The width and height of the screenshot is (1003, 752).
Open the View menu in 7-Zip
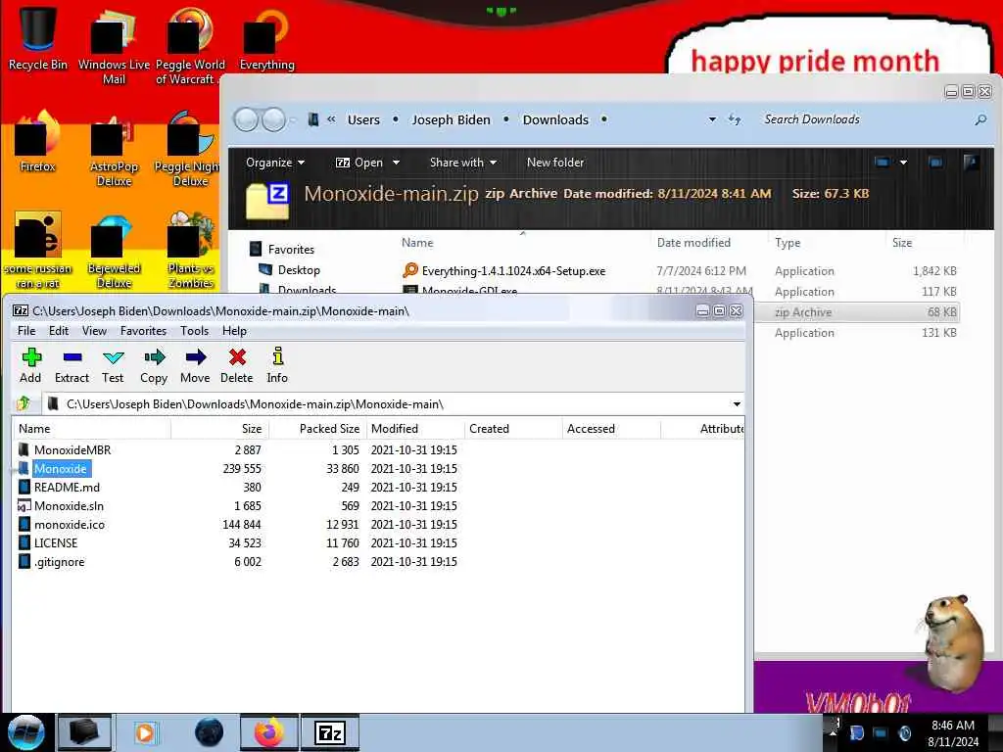point(94,331)
